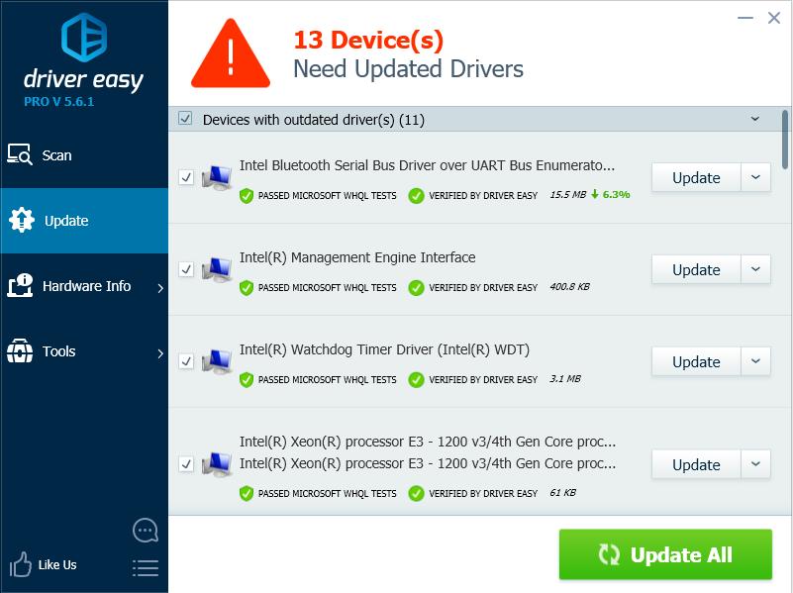Open the dropdown next to the Bluetooth driver Update button
The height and width of the screenshot is (593, 793).
point(755,177)
